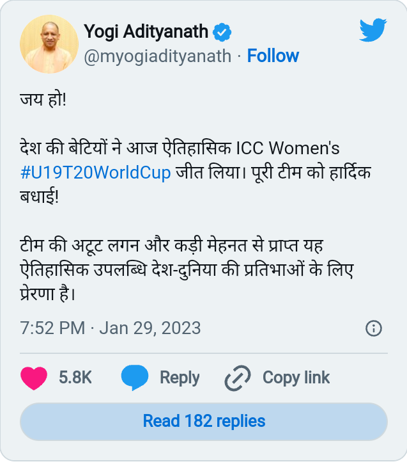Screen dimensions: 407x464
Task: Follow the @myogiadityanath account
Action: (x=273, y=56)
